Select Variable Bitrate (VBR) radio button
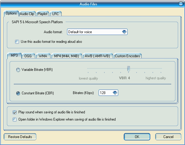This screenshot has width=185, height=145. (18, 70)
